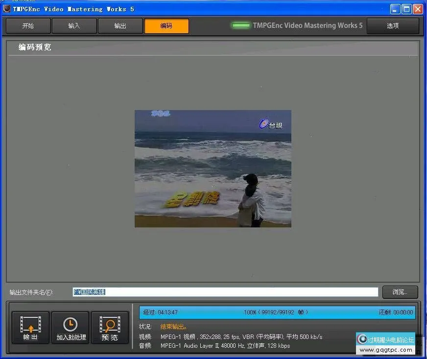Click the 输出 film strip export icon
The height and width of the screenshot is (359, 427).
(x=30, y=324)
